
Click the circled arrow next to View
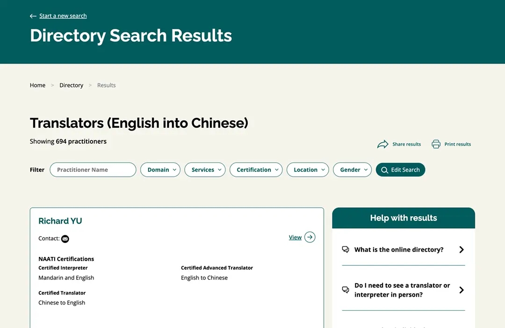[x=310, y=237]
